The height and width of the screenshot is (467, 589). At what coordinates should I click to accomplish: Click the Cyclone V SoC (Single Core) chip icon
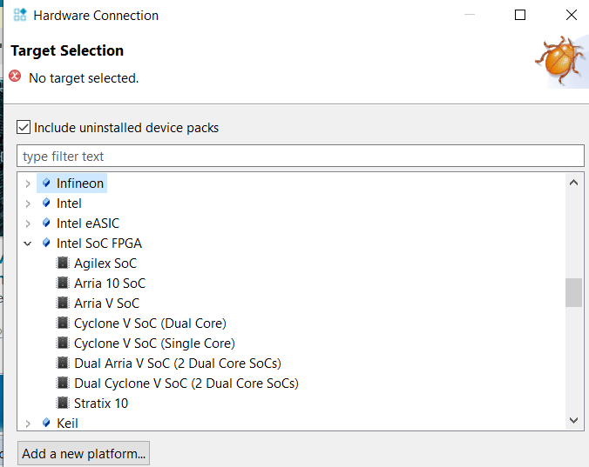(63, 344)
